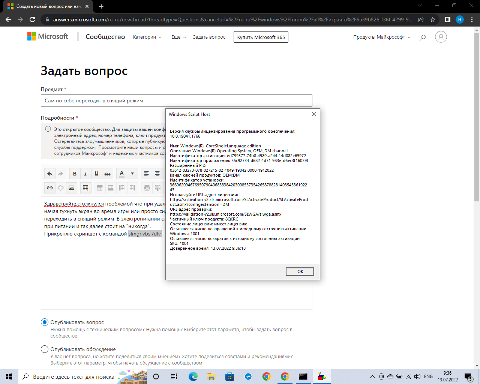Apply strikethrough formatting (abc button)
The width and height of the screenshot is (480, 384).
pyautogui.click(x=107, y=174)
